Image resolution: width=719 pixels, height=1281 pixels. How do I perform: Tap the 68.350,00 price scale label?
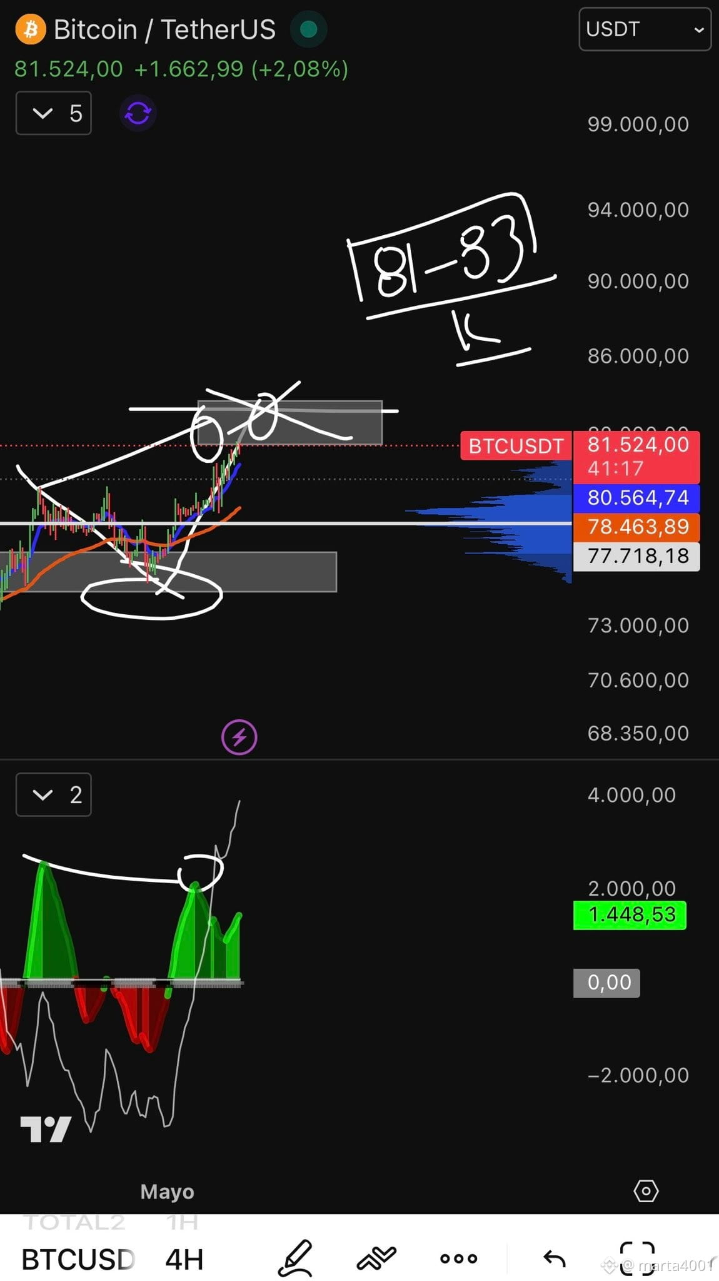point(638,734)
